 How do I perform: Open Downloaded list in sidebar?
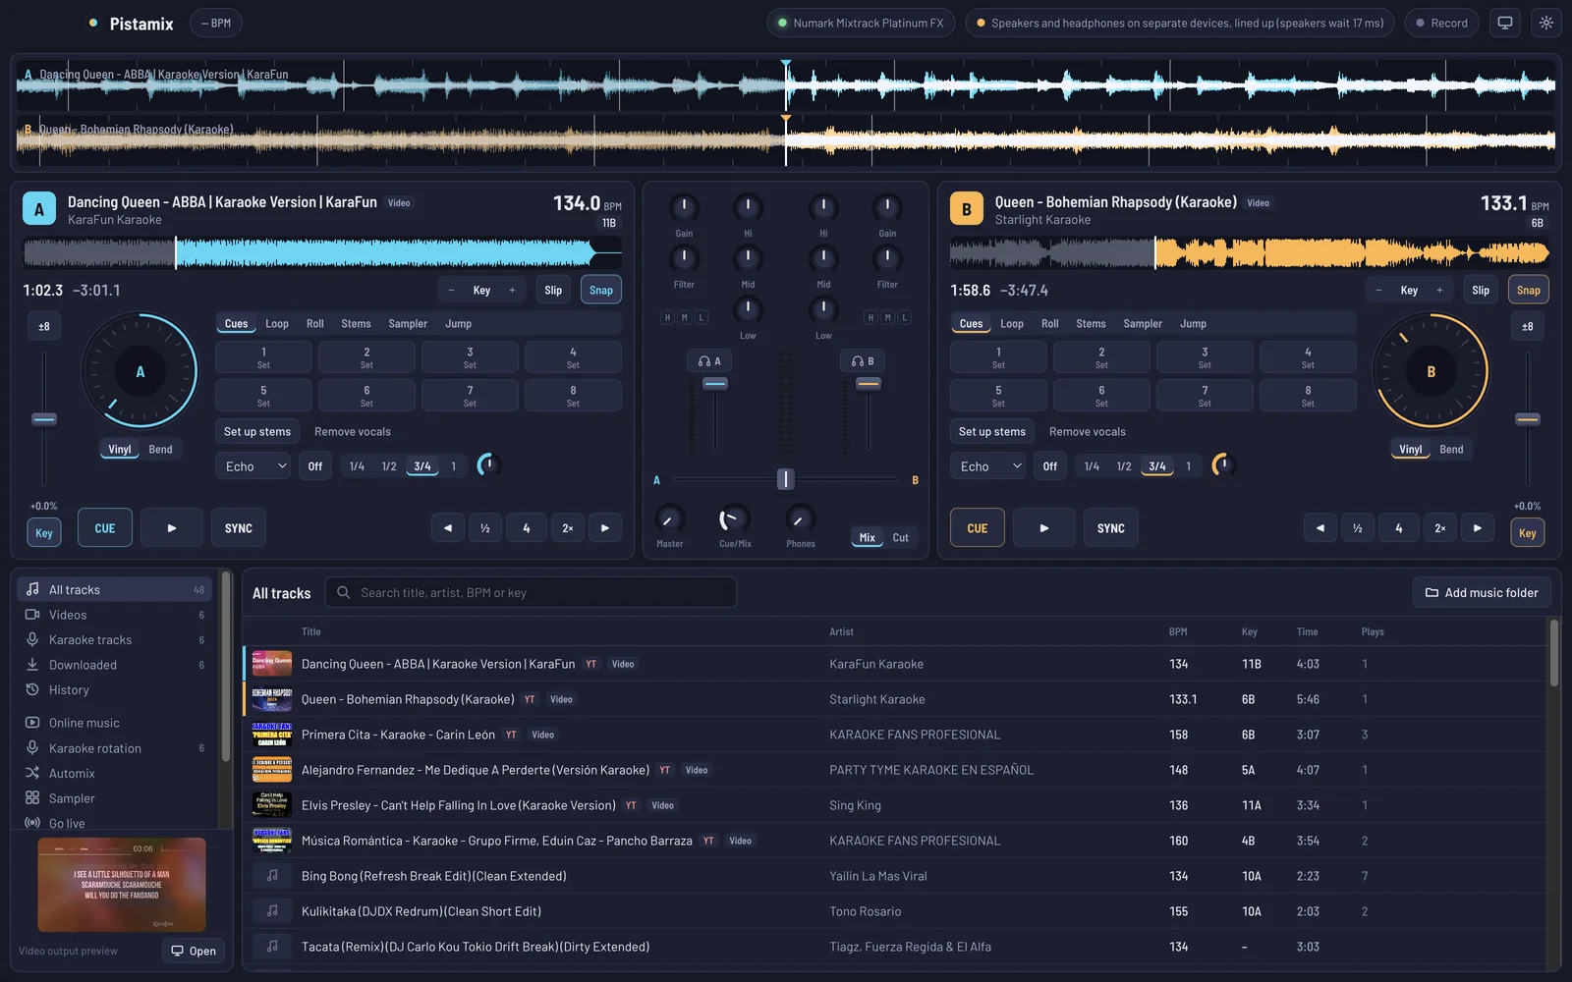pyautogui.click(x=115, y=665)
